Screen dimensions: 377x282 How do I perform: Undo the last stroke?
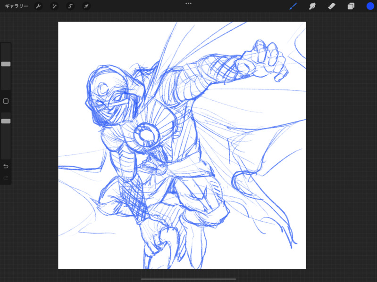(6, 166)
